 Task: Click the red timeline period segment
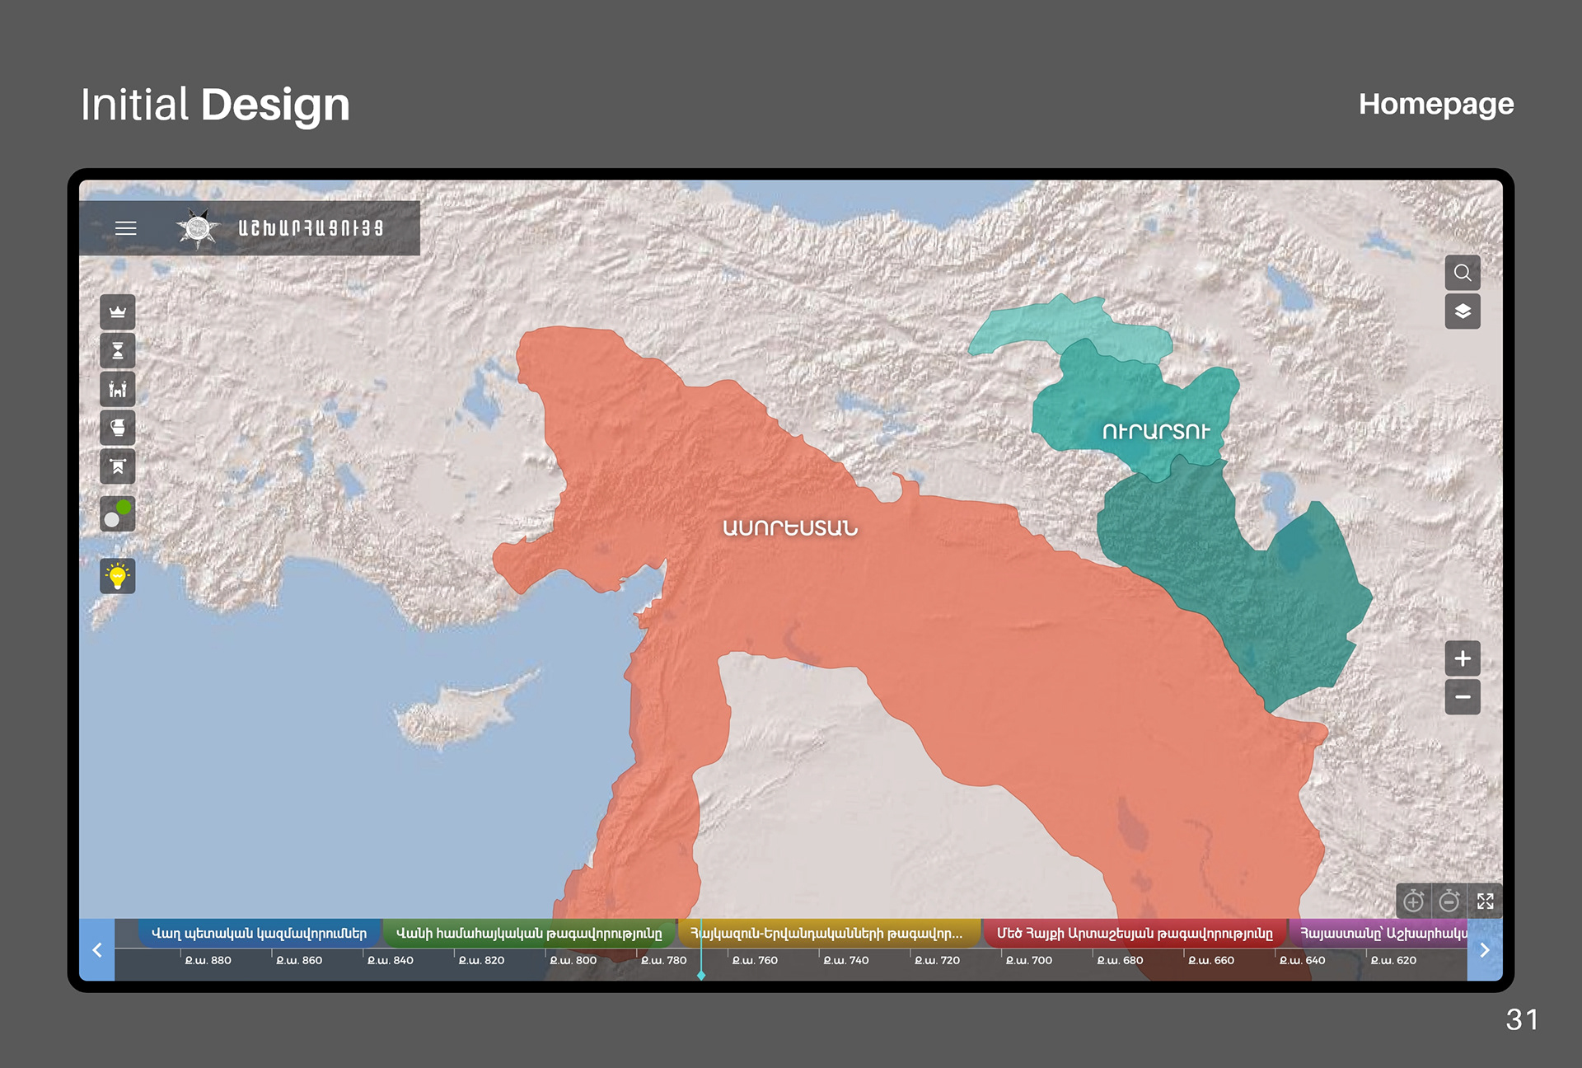pos(1134,934)
